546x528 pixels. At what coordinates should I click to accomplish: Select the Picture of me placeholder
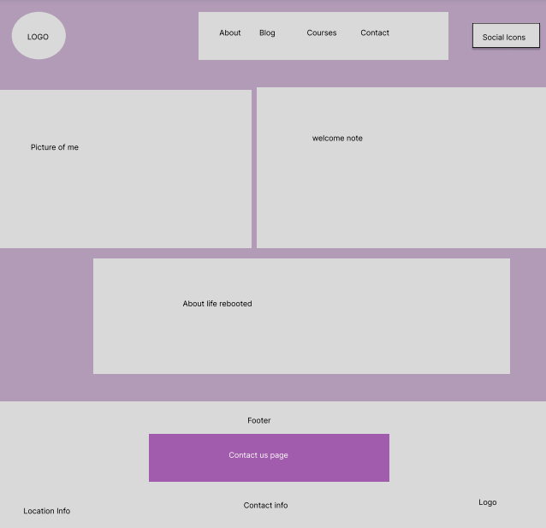(126, 169)
